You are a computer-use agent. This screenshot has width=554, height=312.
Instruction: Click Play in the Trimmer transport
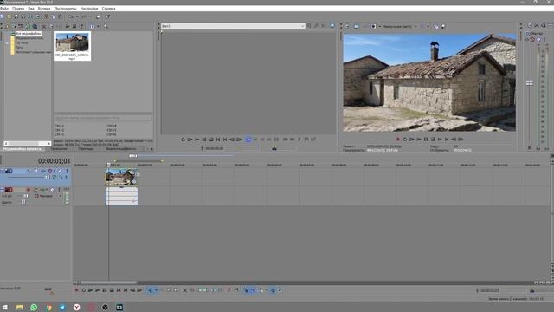coord(196,140)
